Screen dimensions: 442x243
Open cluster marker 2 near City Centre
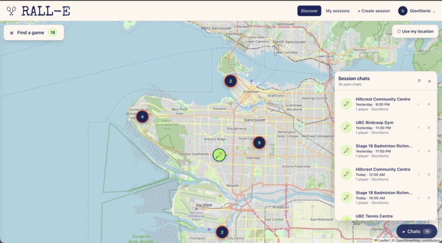[x=222, y=232]
